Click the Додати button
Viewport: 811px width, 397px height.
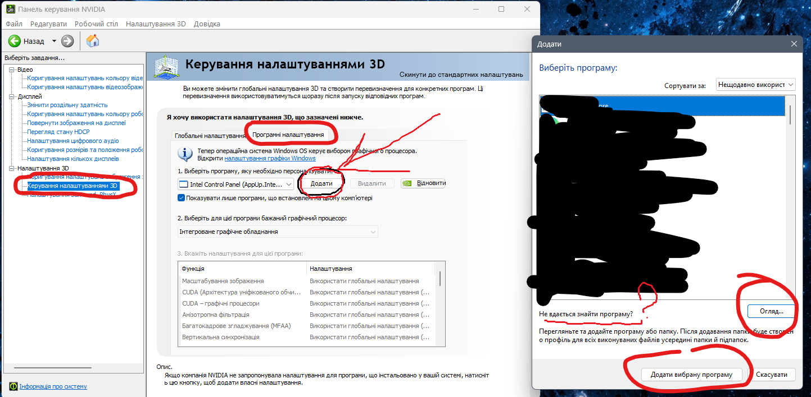(x=321, y=183)
